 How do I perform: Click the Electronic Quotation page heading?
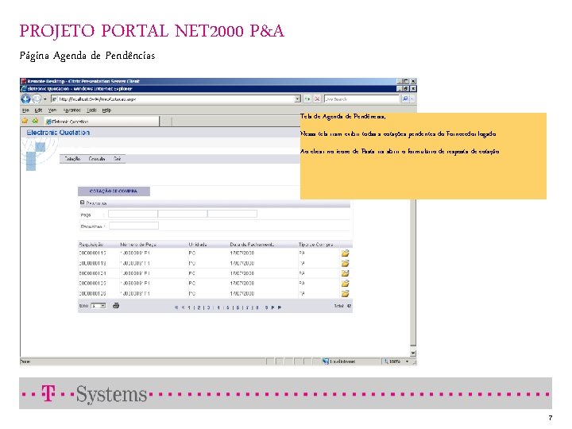pyautogui.click(x=58, y=133)
